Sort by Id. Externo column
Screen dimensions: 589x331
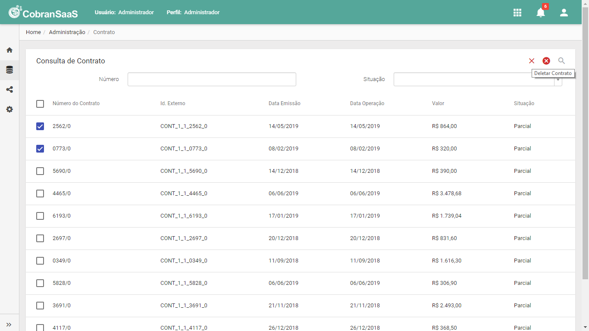coord(173,103)
